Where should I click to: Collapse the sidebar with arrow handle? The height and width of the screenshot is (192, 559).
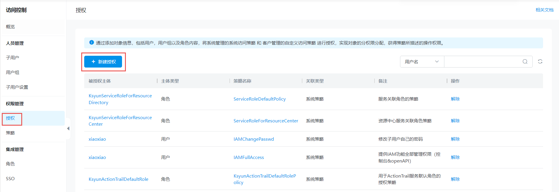(68, 129)
